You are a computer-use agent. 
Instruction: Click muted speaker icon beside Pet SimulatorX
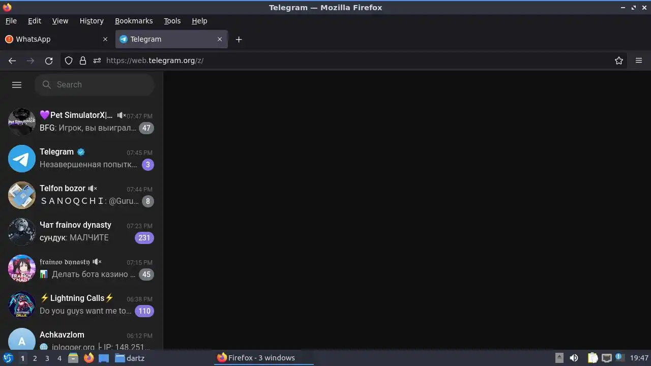tap(122, 115)
